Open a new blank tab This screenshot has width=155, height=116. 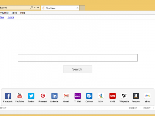82,8
